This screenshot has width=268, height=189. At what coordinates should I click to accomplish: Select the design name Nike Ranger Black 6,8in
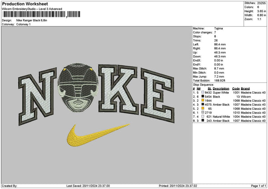(32, 21)
